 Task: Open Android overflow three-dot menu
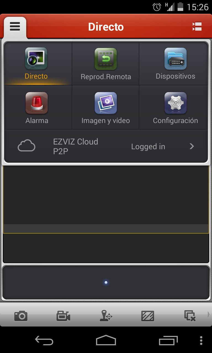[201, 341]
